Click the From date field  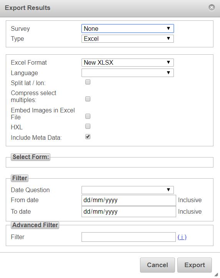(129, 200)
